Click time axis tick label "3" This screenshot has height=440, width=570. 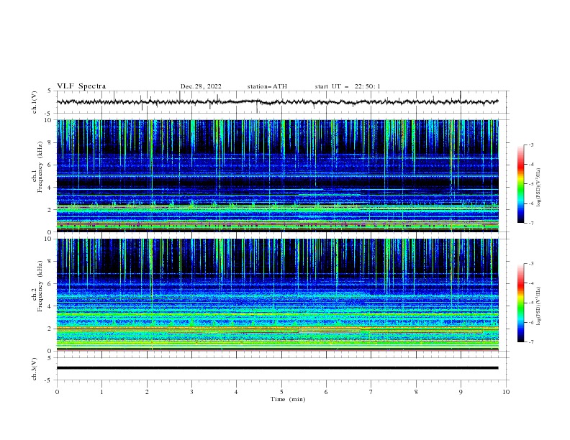tap(191, 392)
